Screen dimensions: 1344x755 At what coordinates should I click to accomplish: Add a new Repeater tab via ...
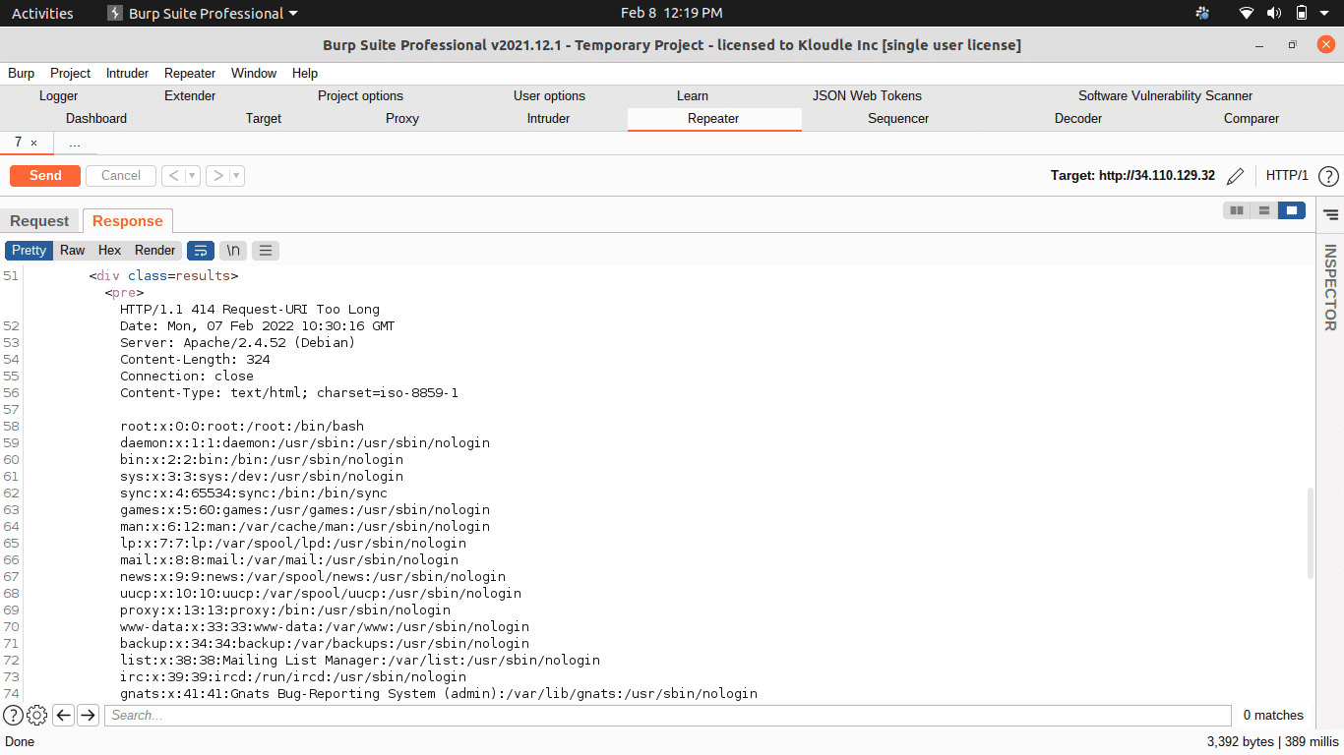tap(75, 144)
